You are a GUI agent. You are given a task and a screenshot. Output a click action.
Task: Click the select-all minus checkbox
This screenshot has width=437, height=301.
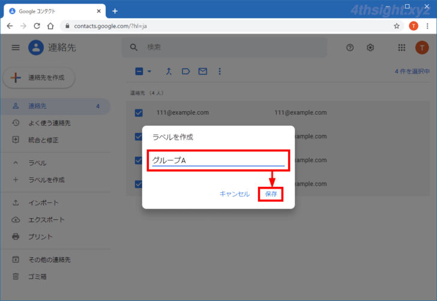(x=139, y=71)
